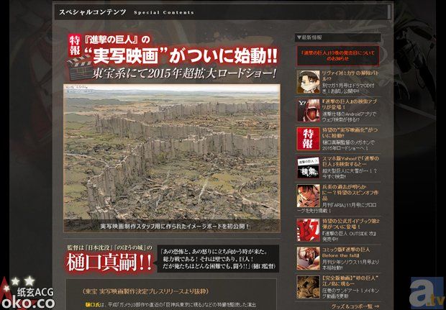The width and height of the screenshot is (446, 310).
Task: Click the red 特報 badge in the headline
Action: tap(75, 45)
